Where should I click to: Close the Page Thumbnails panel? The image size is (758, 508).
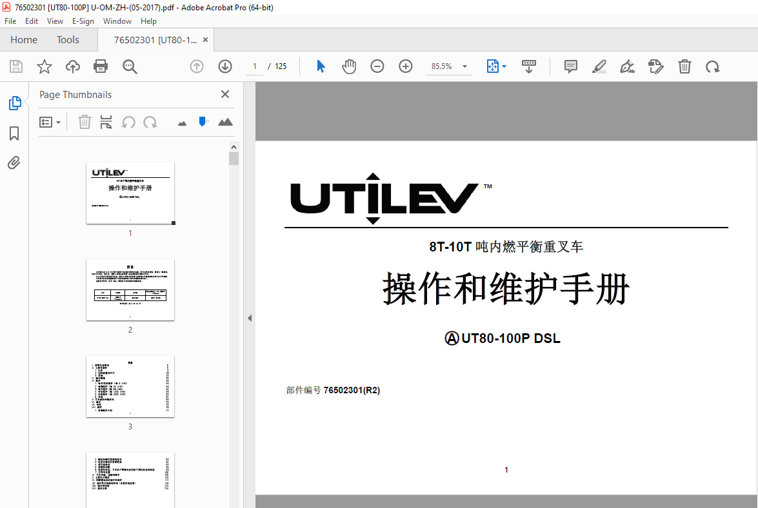(x=224, y=94)
